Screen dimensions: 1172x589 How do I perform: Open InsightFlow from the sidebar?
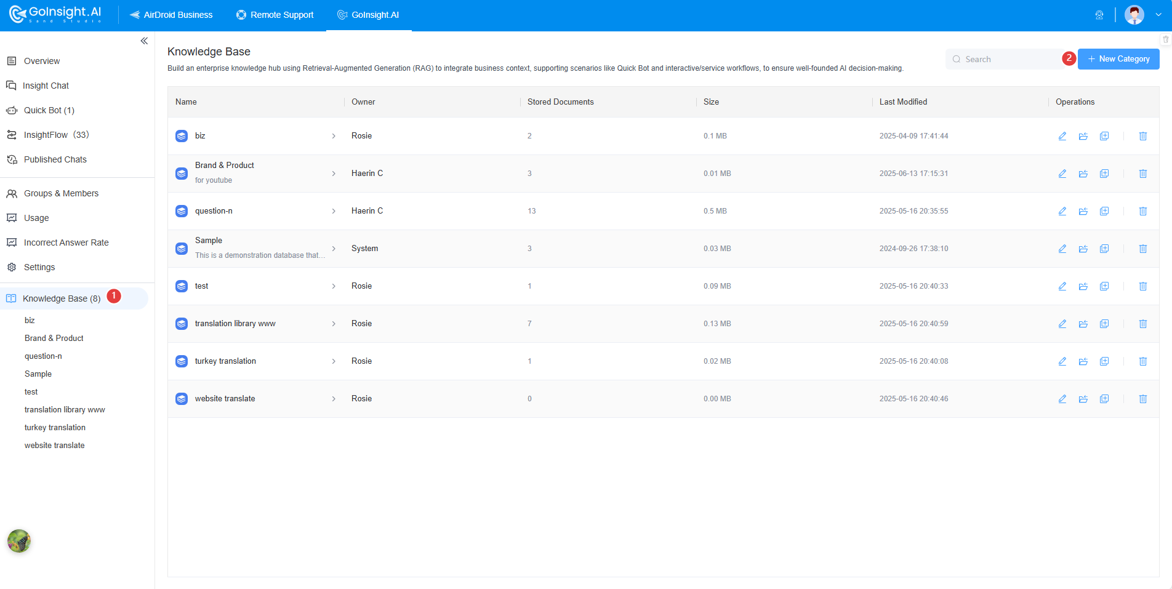pos(55,135)
